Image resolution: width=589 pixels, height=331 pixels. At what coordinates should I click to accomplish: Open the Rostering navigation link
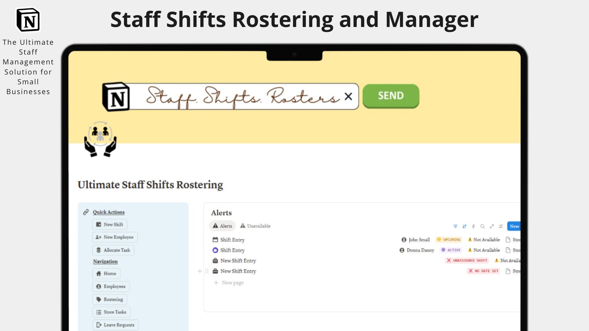pyautogui.click(x=110, y=299)
